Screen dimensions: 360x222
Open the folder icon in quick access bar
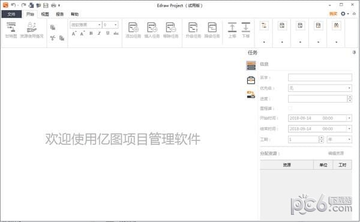pos(38,5)
